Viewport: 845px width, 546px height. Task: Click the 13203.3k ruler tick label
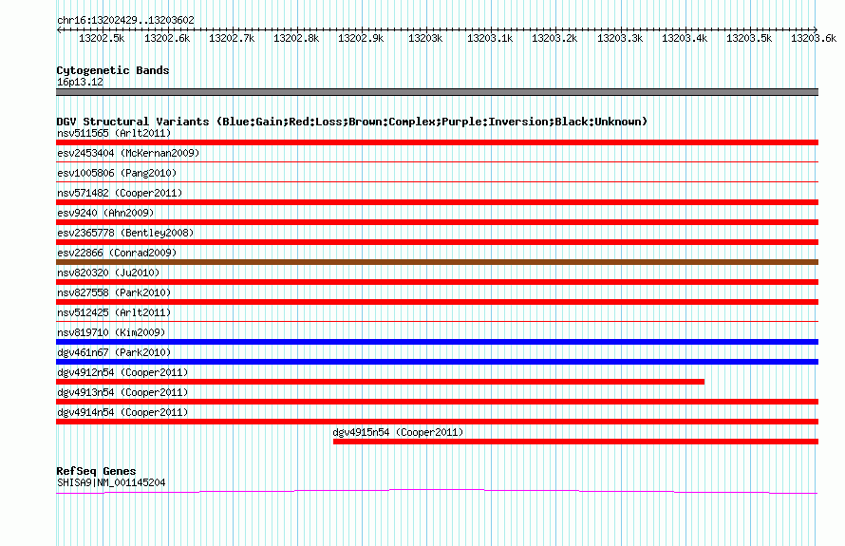tap(620, 38)
